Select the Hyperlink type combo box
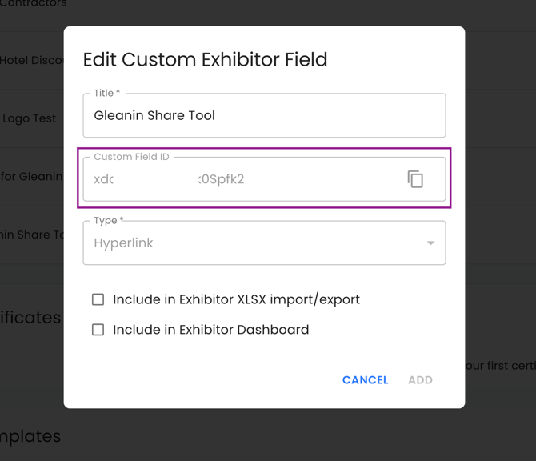536x461 pixels. click(x=264, y=243)
